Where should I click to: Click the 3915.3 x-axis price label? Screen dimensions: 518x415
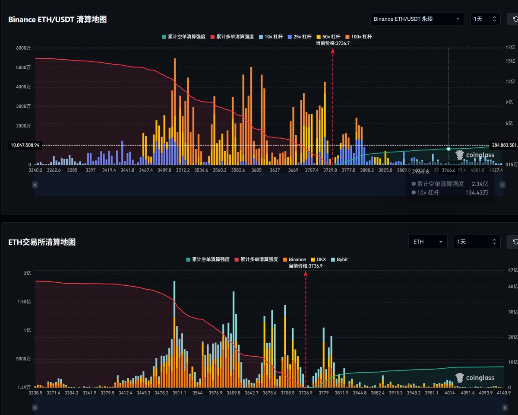[395, 393]
